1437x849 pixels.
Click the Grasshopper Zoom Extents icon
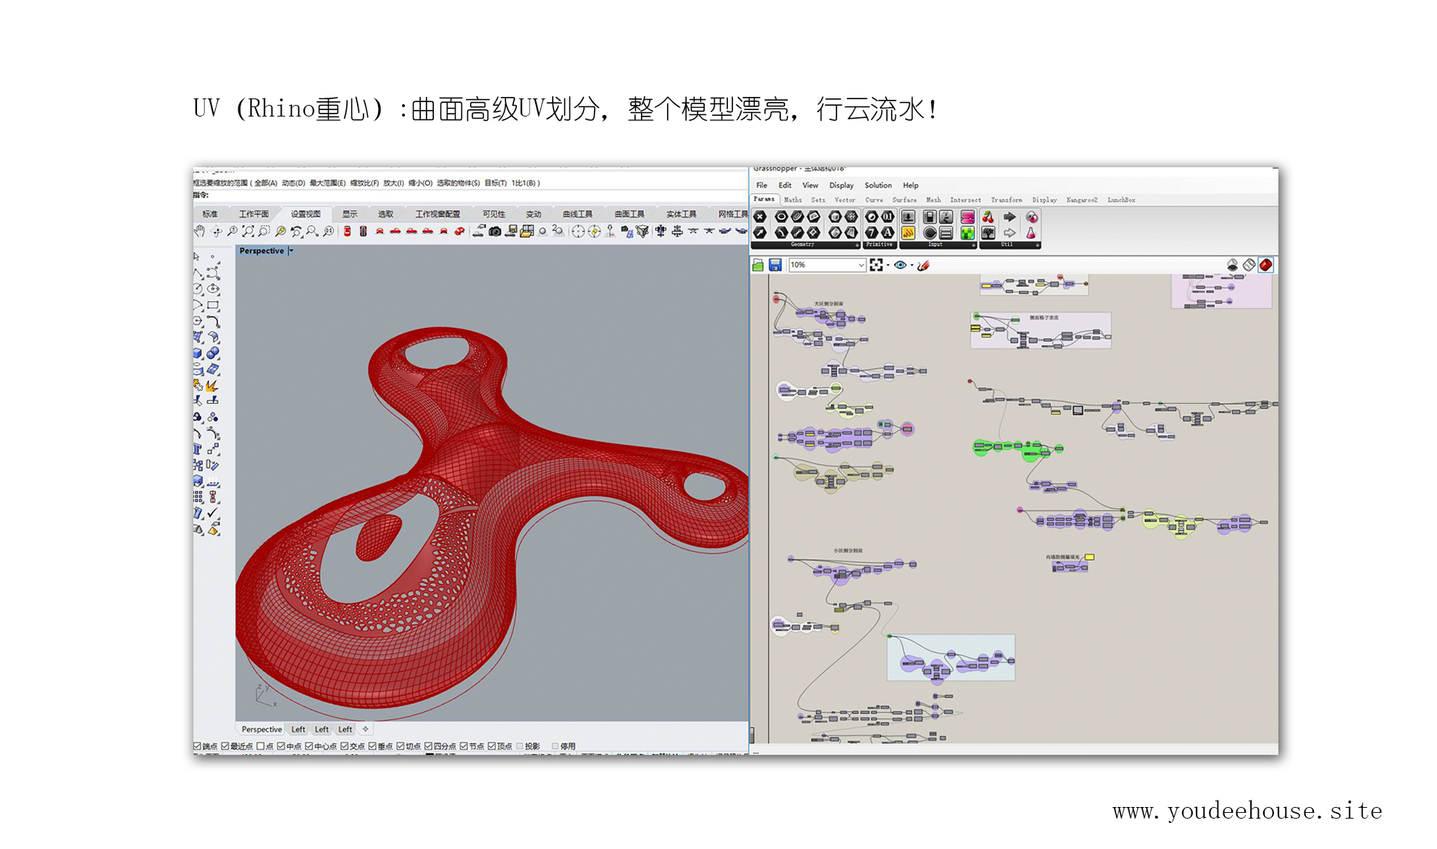[876, 265]
